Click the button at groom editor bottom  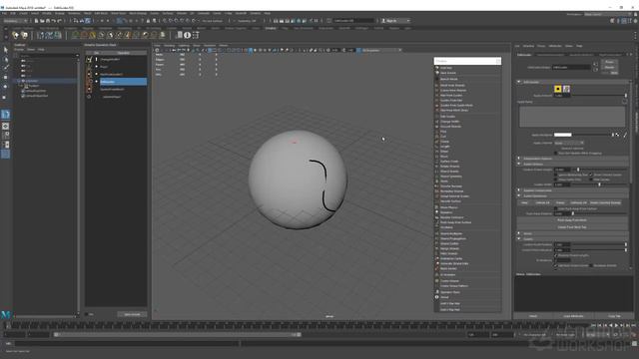tap(132, 314)
